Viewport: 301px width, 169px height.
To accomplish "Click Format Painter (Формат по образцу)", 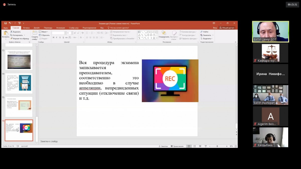I will pos(20,39).
